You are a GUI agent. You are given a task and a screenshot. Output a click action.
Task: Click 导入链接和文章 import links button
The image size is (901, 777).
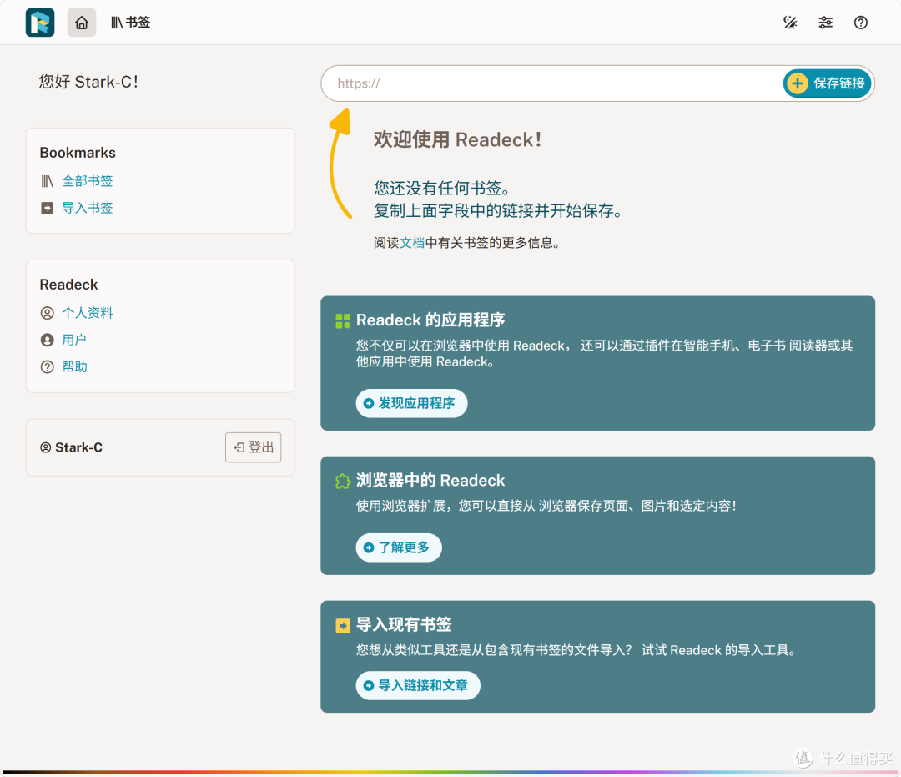418,686
